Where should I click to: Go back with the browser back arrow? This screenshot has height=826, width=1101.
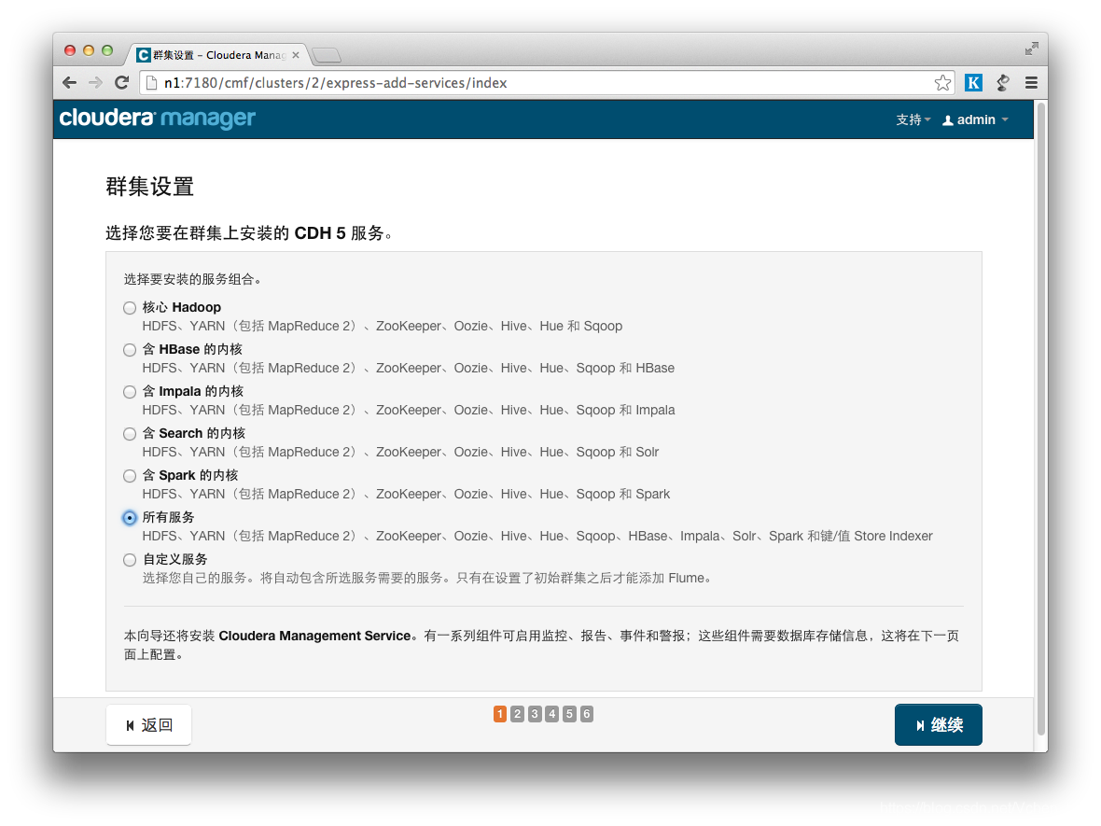(70, 83)
